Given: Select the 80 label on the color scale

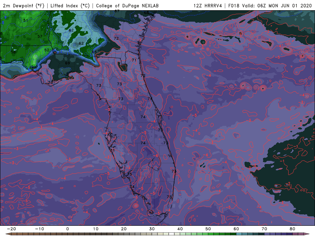Looking at the screenshot, I should click(293, 229).
